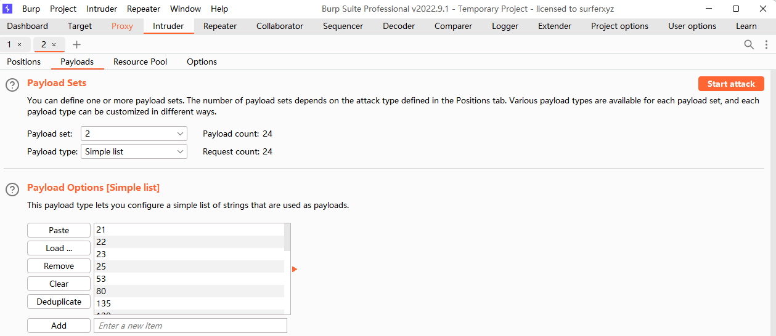776x336 pixels.
Task: Open the Help menu
Action: (219, 9)
